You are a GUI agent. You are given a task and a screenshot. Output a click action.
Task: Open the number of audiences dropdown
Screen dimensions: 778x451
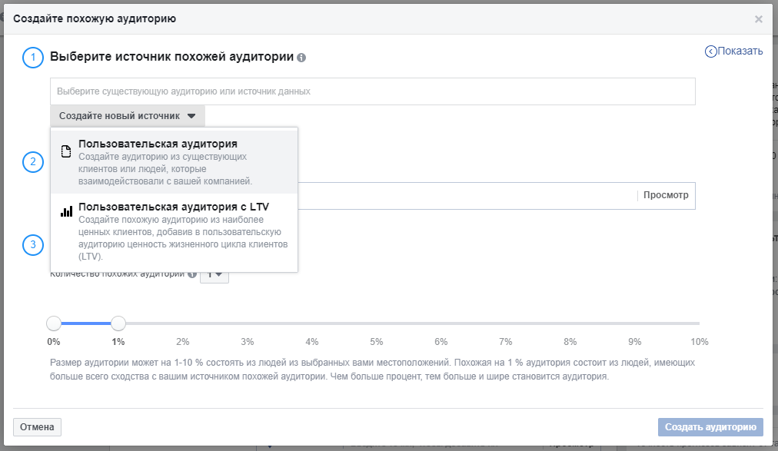coord(215,274)
